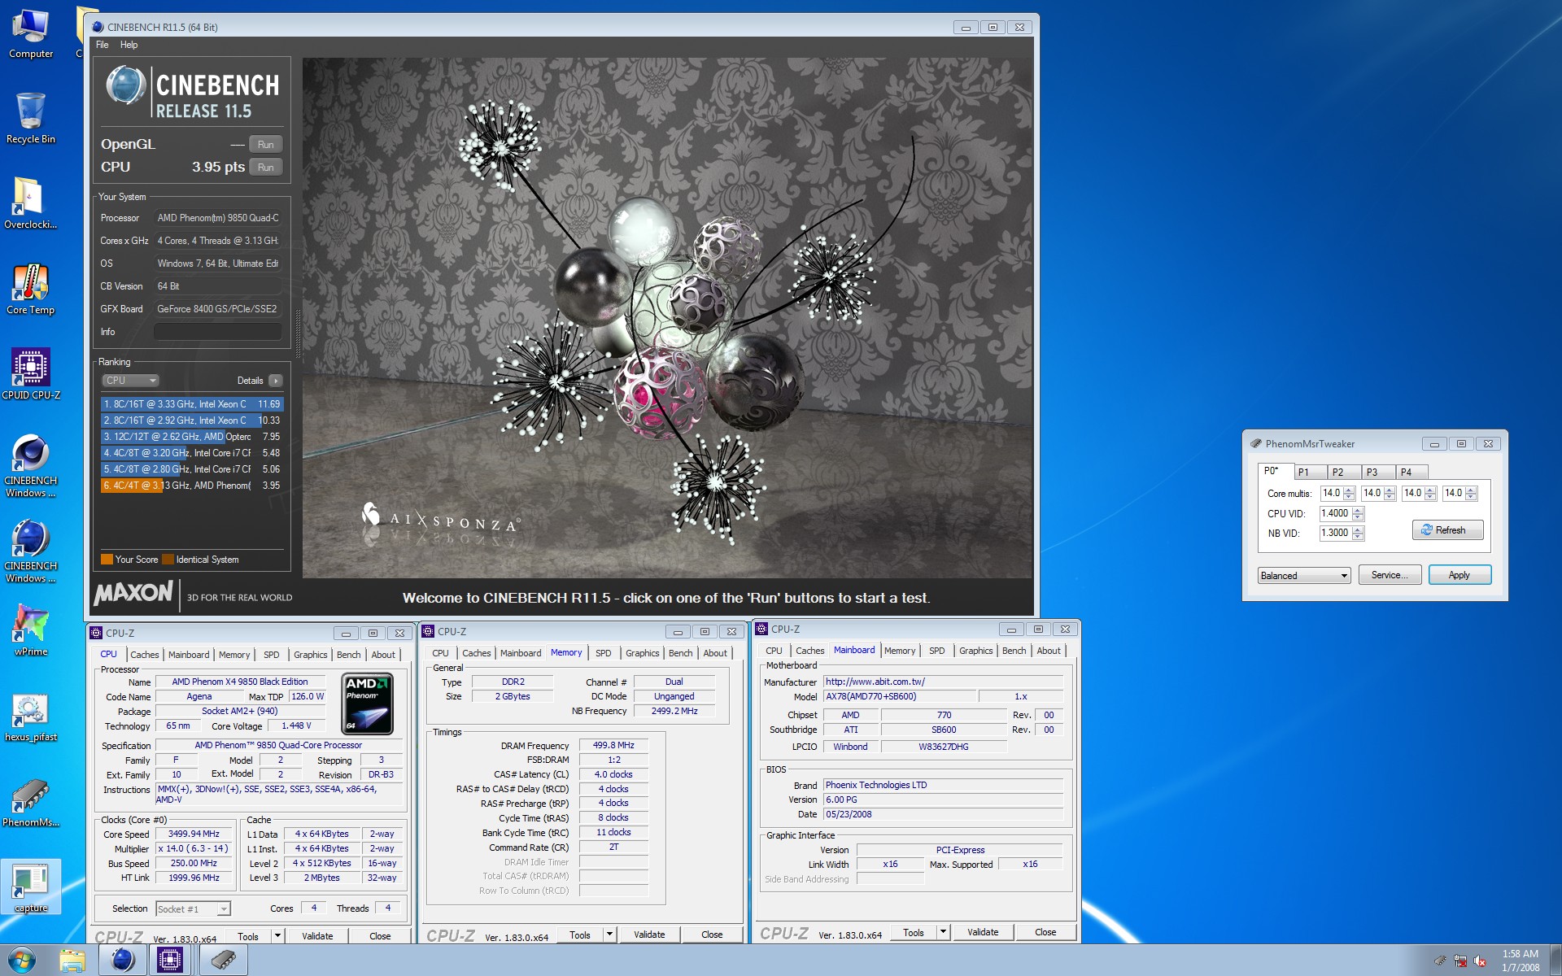Click the Refresh button in PhenomMsrTweaker
Screen dimensions: 1562x976
pyautogui.click(x=1447, y=530)
